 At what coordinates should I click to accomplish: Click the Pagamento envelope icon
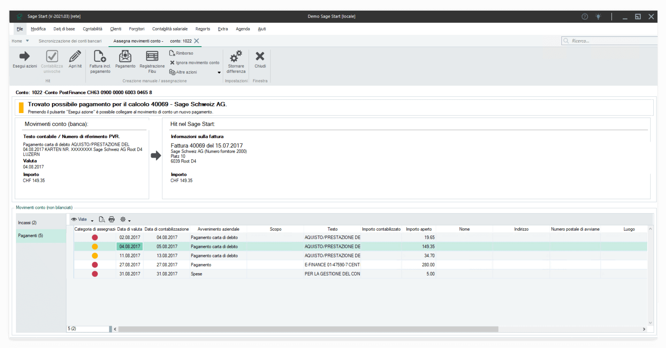(125, 57)
